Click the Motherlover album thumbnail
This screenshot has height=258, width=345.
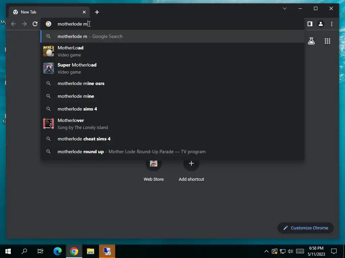click(x=49, y=124)
